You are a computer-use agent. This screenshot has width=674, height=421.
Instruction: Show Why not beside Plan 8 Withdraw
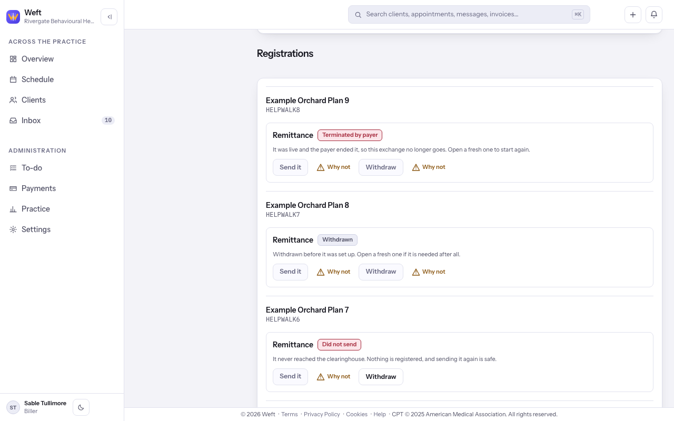(429, 272)
